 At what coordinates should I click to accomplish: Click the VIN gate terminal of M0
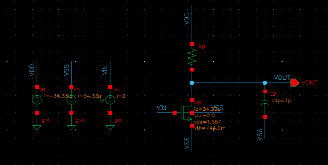pos(174,112)
